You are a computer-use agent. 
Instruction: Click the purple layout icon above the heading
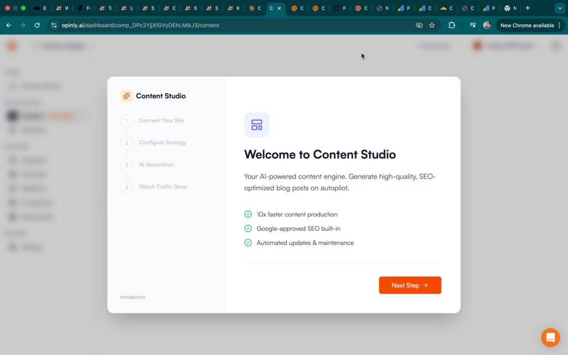click(x=256, y=125)
